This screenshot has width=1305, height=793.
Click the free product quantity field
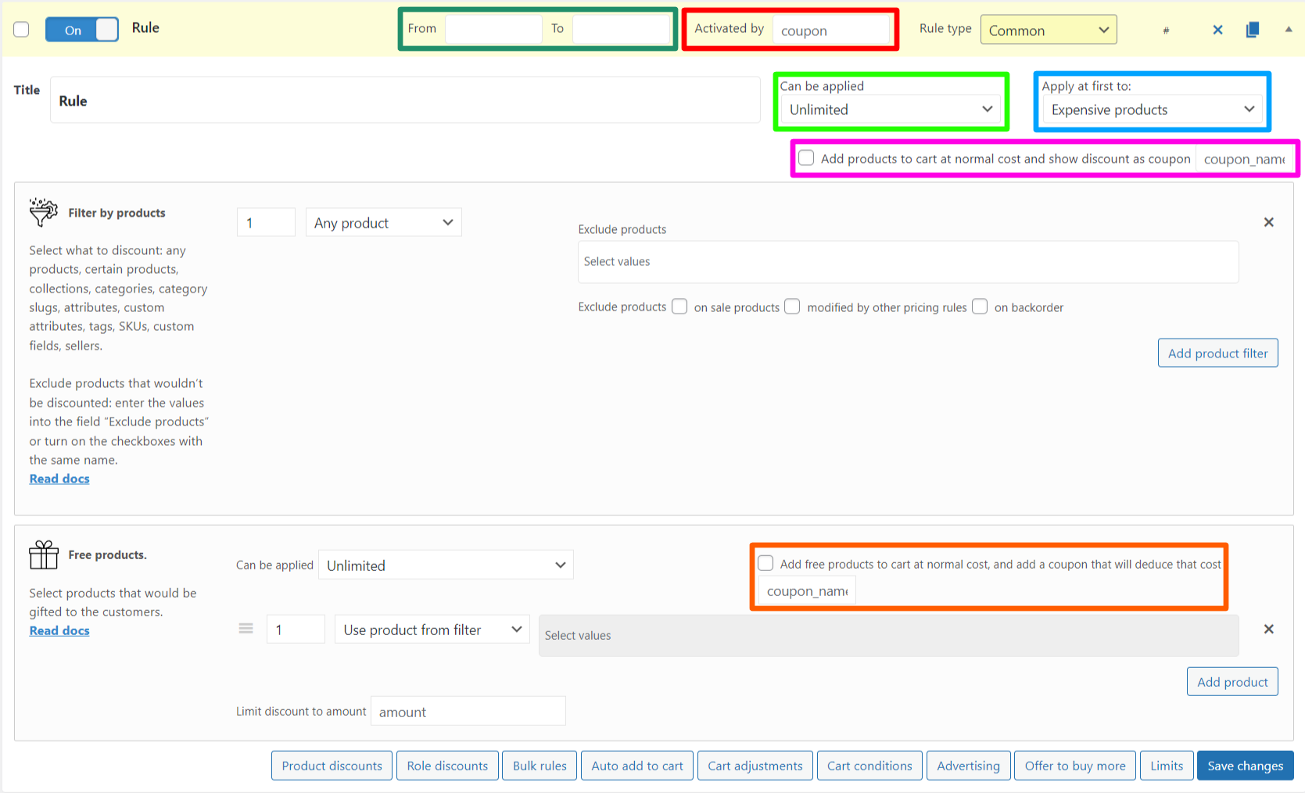tap(296, 629)
